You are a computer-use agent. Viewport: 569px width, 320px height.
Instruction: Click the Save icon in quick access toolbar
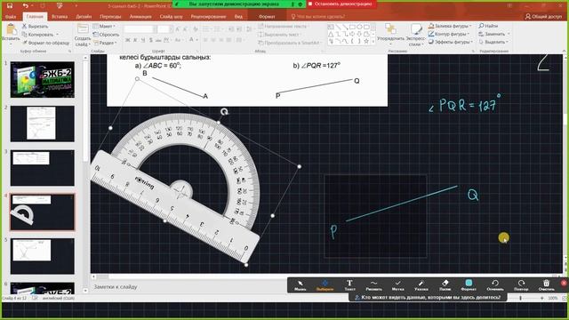pos(10,5)
